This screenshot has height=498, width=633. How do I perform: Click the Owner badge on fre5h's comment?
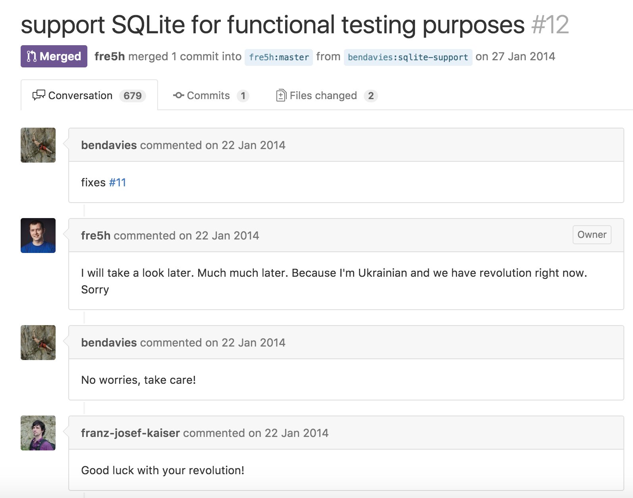point(592,235)
